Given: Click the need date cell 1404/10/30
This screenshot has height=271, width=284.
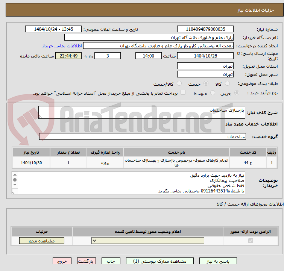Looking at the screenshot, I should click(31, 163).
